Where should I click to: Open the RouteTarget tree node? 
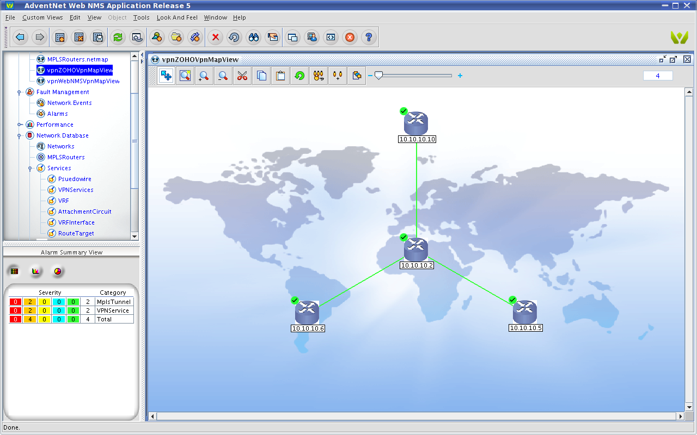click(76, 233)
